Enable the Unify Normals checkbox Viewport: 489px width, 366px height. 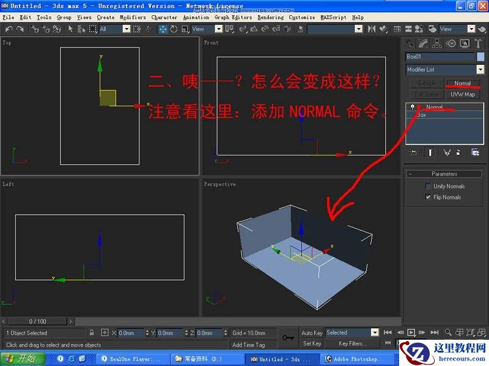click(x=427, y=185)
